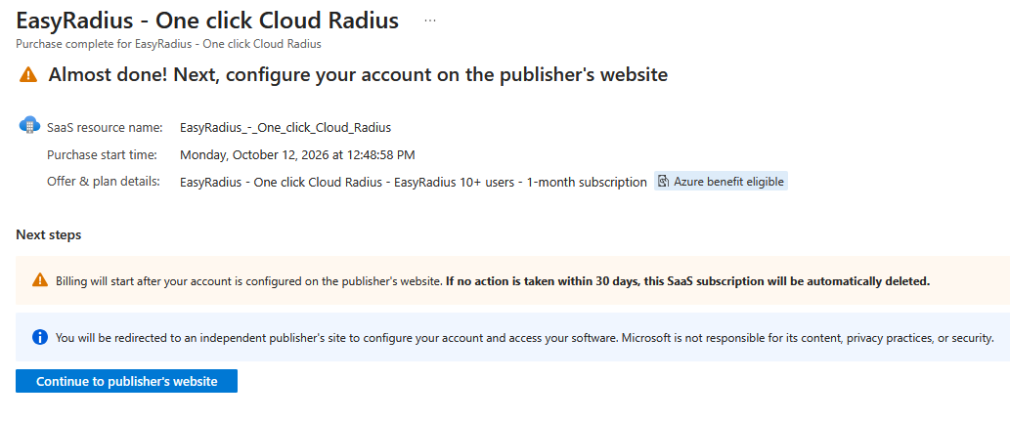Viewport: 1010px width, 421px height.
Task: Open the ellipsis menu beside the page title
Action: click(430, 21)
